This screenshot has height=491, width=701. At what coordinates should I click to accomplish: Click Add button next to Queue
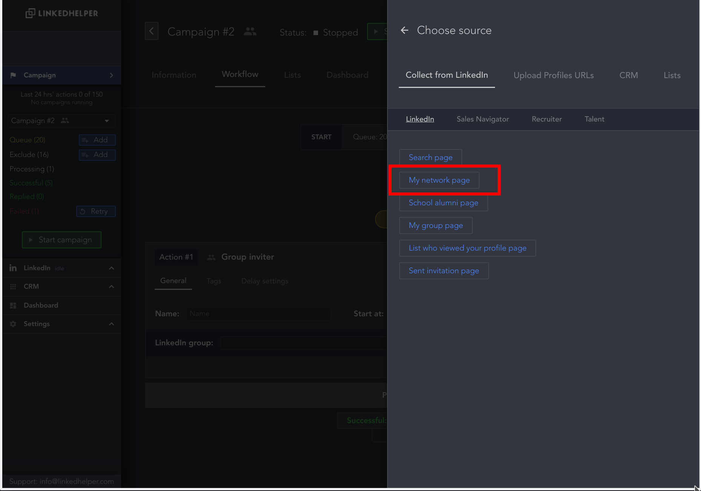pos(97,140)
